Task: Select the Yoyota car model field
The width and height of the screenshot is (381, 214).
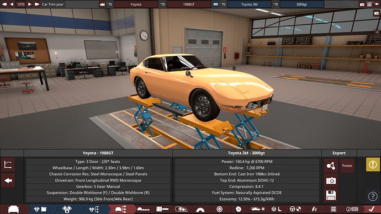Action: (x=136, y=4)
